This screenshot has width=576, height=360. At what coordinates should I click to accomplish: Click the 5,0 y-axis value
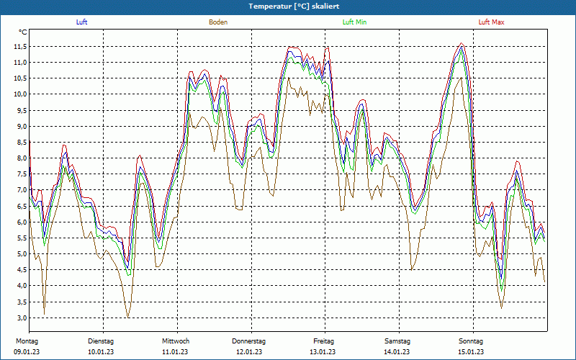22,254
